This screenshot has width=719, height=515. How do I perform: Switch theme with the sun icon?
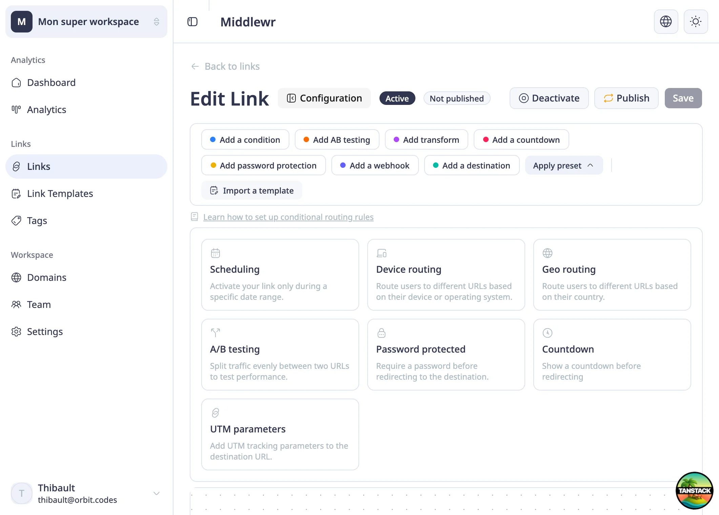tap(696, 22)
